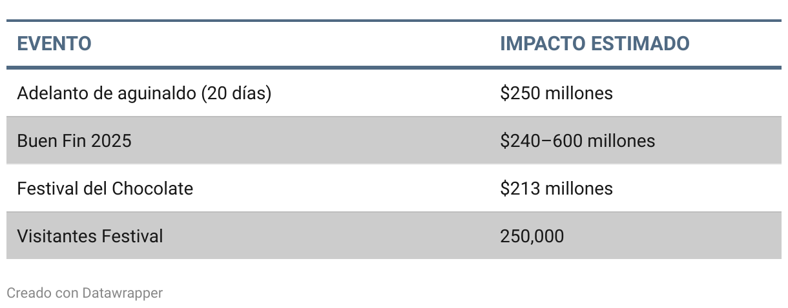Click the EVENTO column header
This screenshot has height=308, width=788.
coord(54,44)
